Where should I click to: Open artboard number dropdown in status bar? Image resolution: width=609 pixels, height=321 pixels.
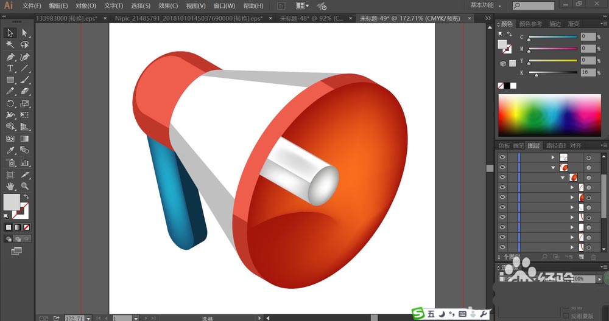click(136, 319)
